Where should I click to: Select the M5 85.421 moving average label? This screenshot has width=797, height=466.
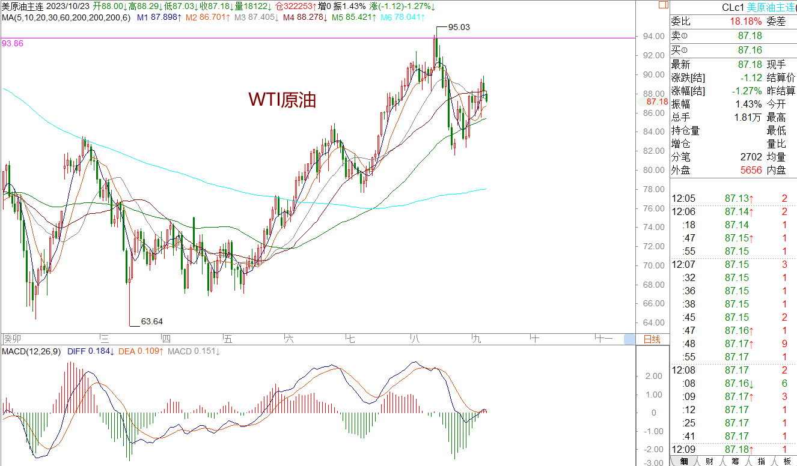pos(353,17)
